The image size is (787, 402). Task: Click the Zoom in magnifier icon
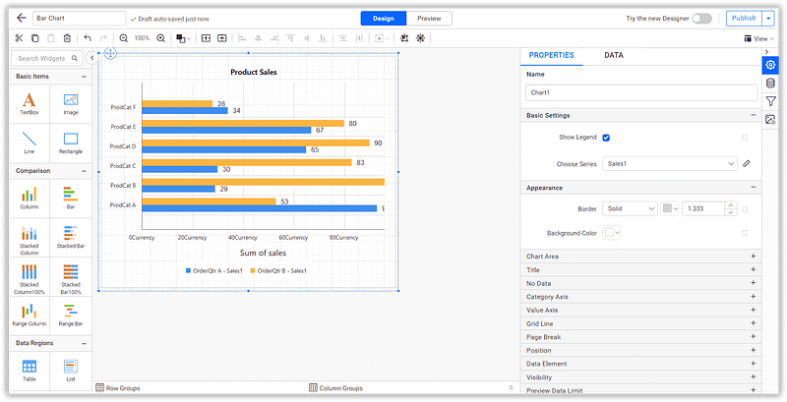(161, 38)
